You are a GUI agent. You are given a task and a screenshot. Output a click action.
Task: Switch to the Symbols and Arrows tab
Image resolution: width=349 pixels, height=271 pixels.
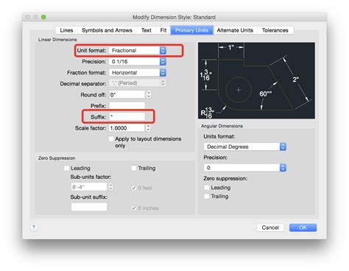[x=107, y=30]
